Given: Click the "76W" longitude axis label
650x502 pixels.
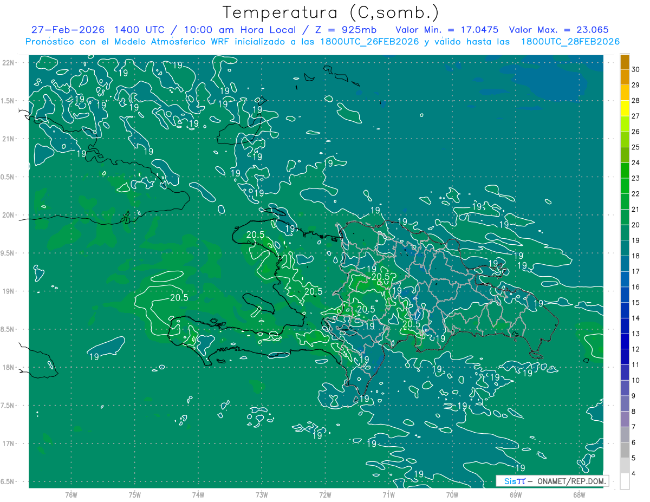Looking at the screenshot, I should (71, 494).
